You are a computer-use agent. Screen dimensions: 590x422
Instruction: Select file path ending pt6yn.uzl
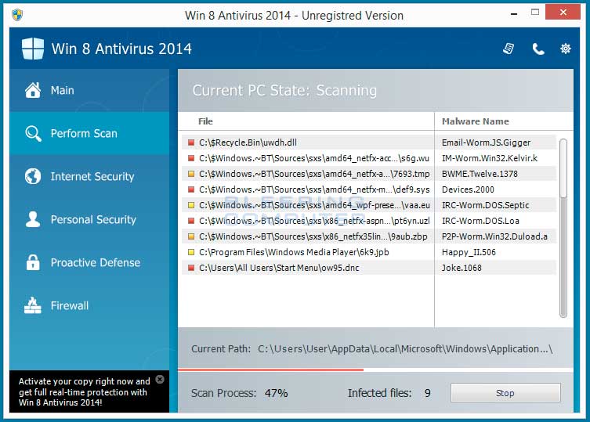click(314, 221)
